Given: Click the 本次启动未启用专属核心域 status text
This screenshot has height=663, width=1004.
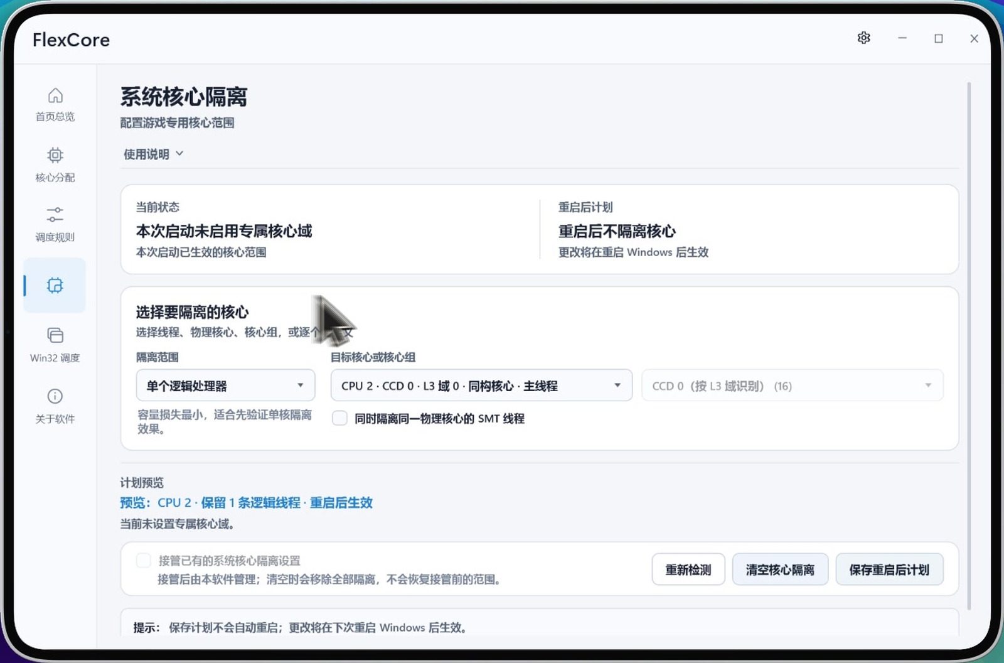Looking at the screenshot, I should pos(224,231).
